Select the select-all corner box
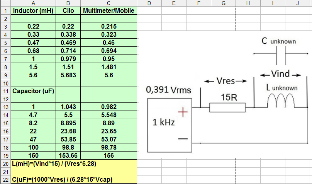This screenshot has width=312, height=184. pos(5,3)
